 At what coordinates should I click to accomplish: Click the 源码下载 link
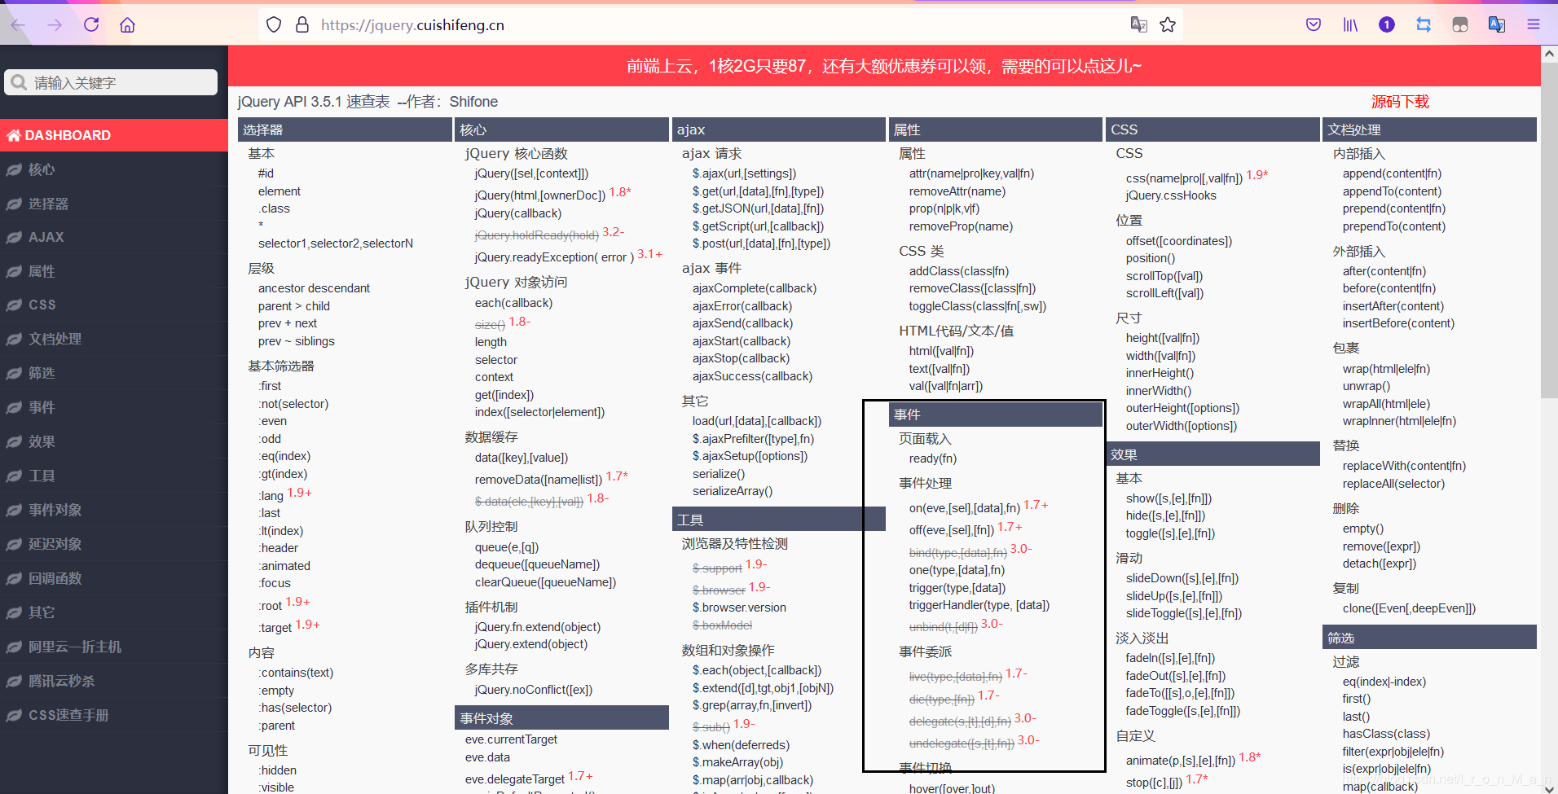pos(1400,102)
